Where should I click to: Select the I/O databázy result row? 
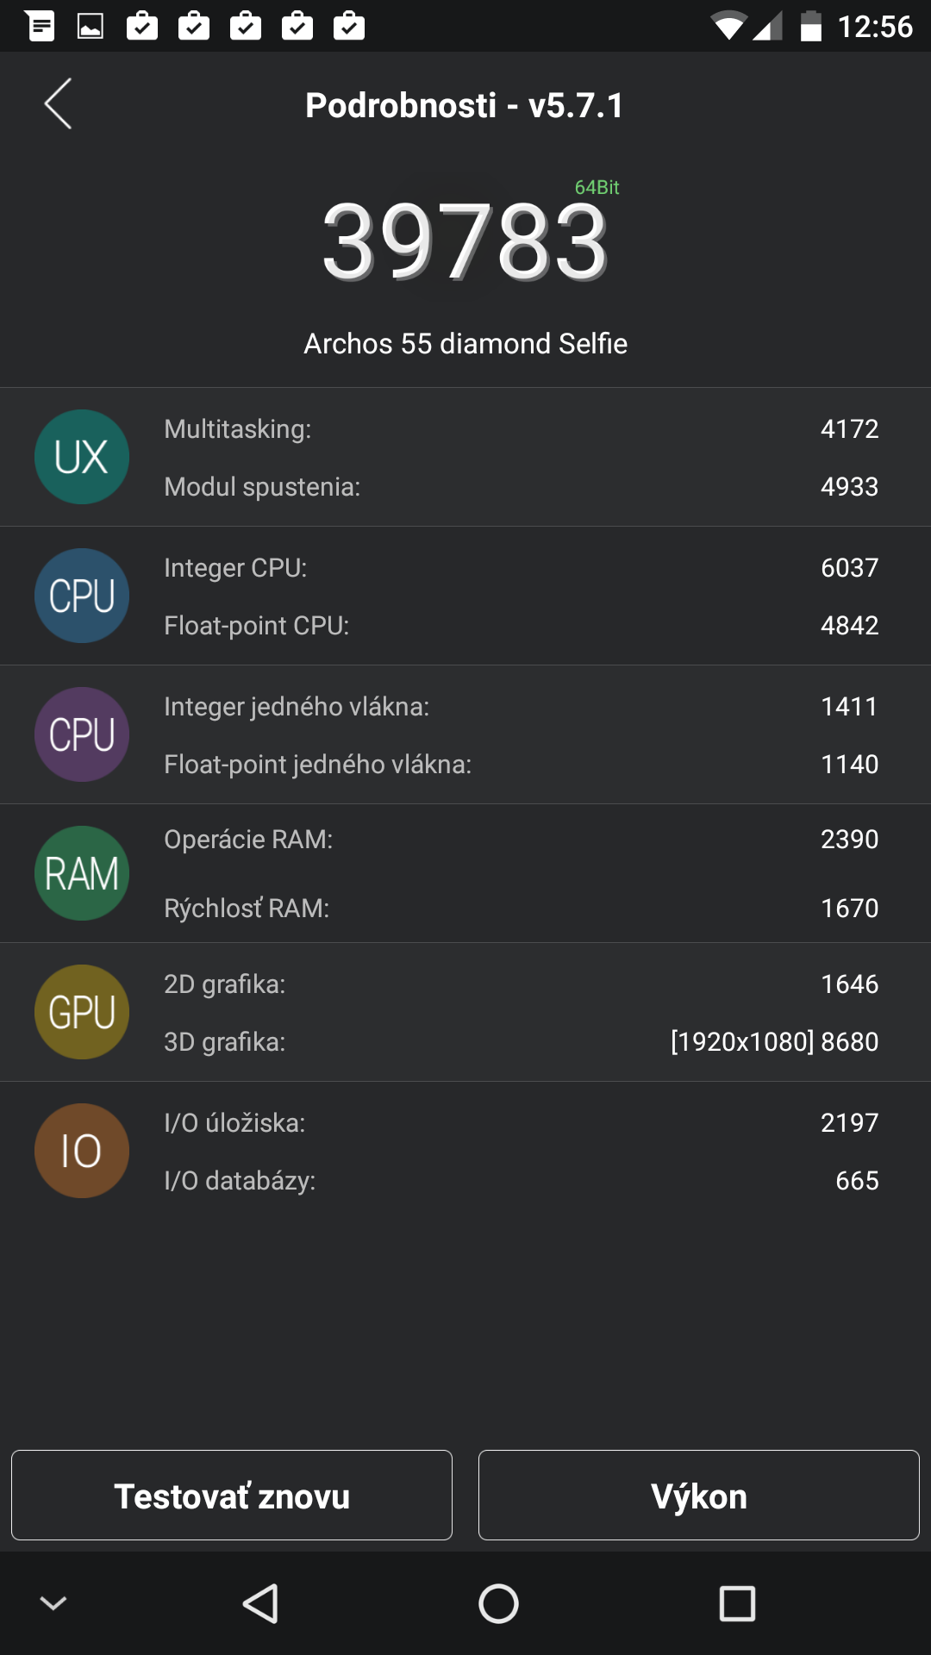tap(522, 1180)
